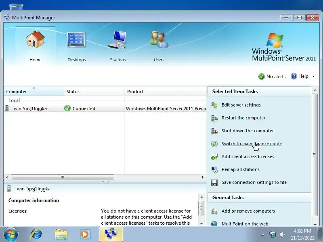323x242 pixels.
Task: Choose Restart the computer task
Action: [243, 118]
